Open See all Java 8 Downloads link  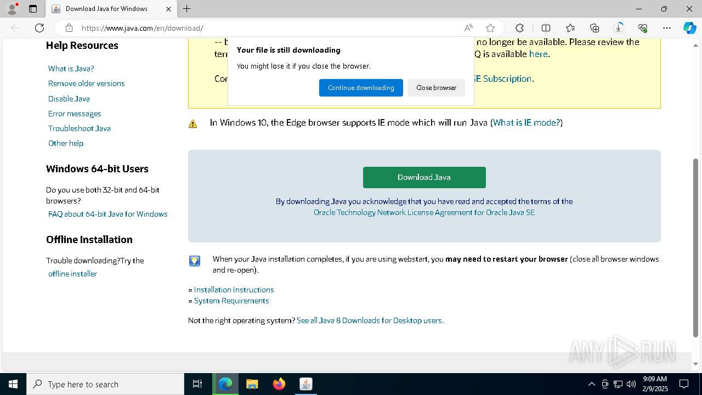coord(370,320)
